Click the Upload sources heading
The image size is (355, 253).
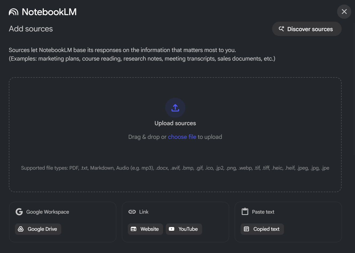point(175,123)
